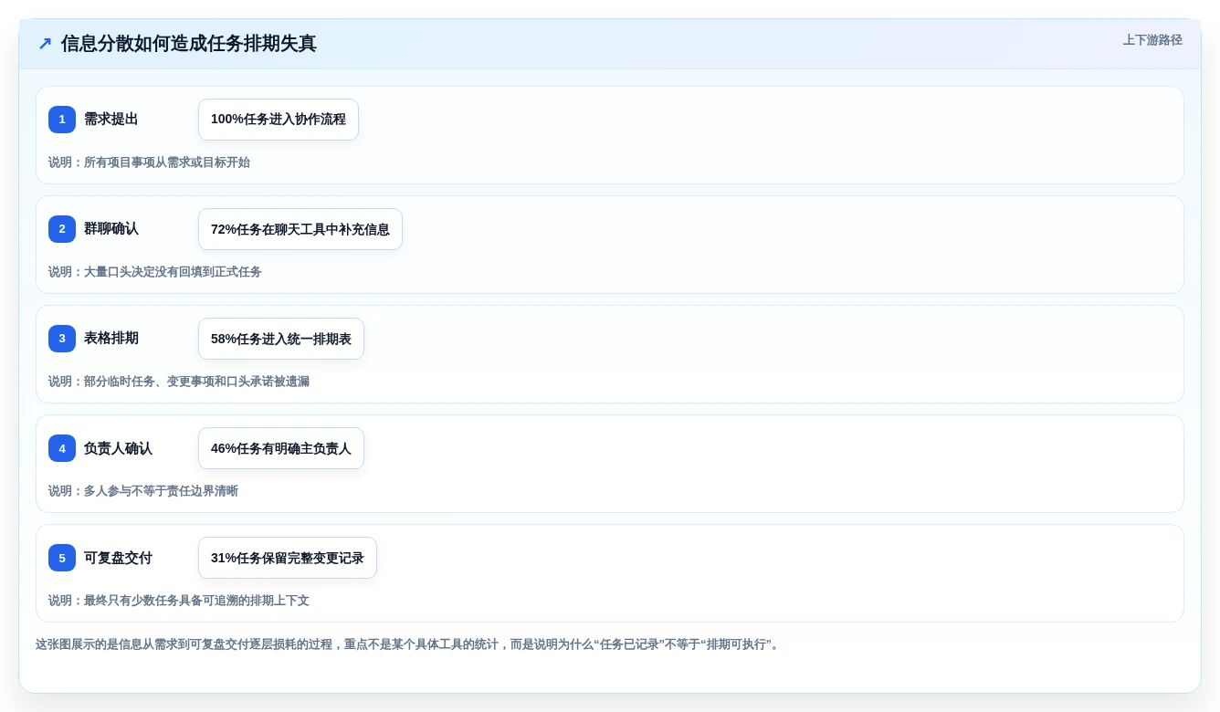Screen dimensions: 1220x712
Task: Select the step 5 number badge
Action: (x=62, y=558)
